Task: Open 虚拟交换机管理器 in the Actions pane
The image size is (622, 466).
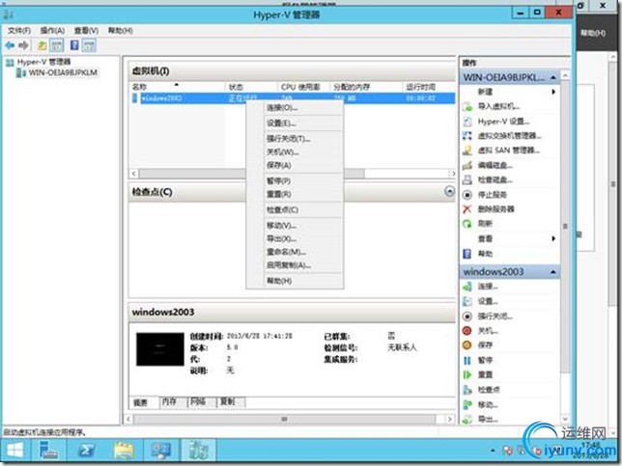Action: [509, 136]
